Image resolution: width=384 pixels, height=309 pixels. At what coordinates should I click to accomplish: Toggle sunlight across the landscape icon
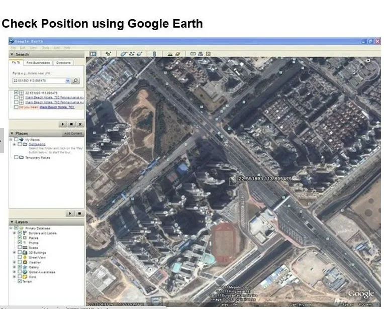click(170, 54)
